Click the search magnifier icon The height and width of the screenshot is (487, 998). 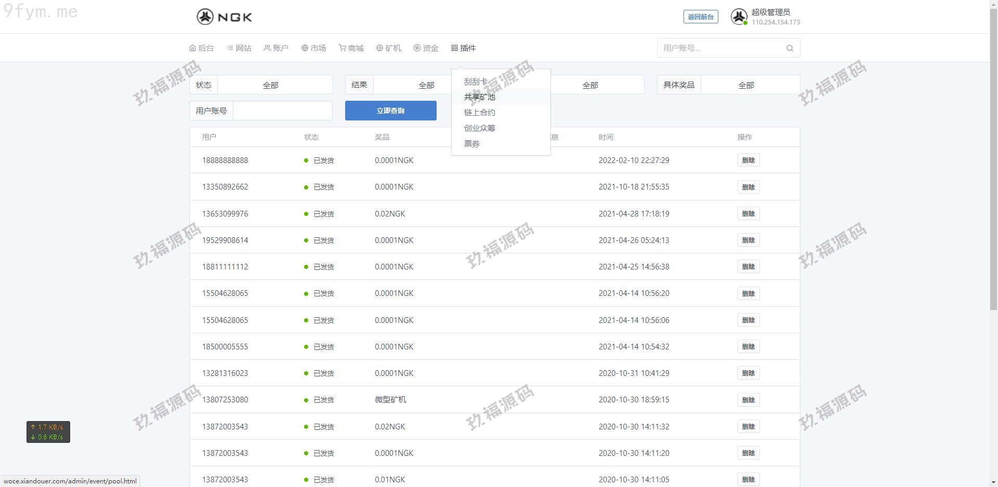point(790,48)
